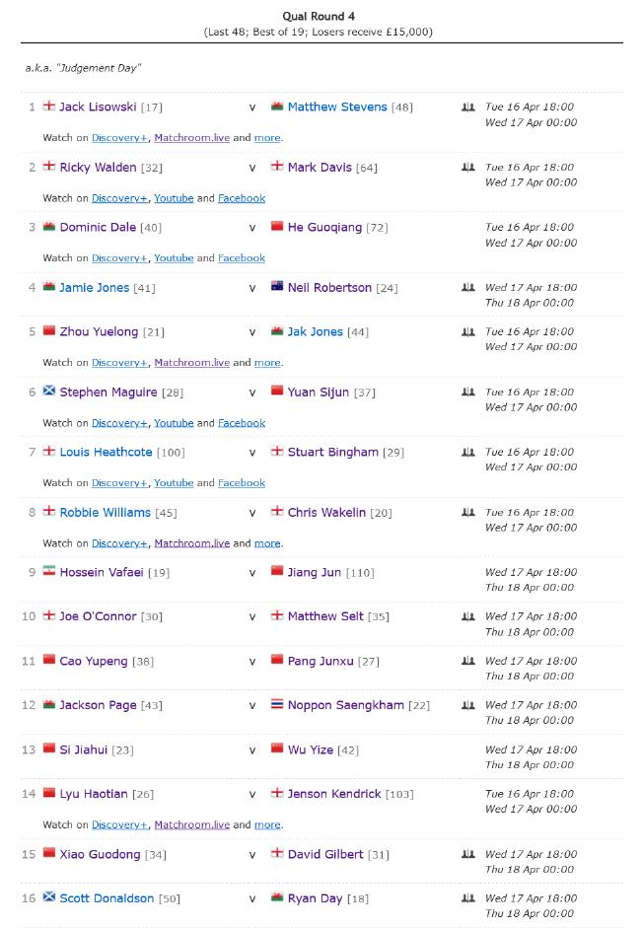This screenshot has height=928, width=641.
Task: Click Matchroom.live link under match 1
Action: pyautogui.click(x=191, y=138)
